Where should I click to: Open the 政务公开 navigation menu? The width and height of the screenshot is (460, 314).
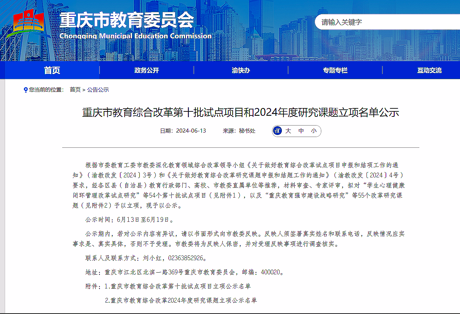[x=146, y=70]
